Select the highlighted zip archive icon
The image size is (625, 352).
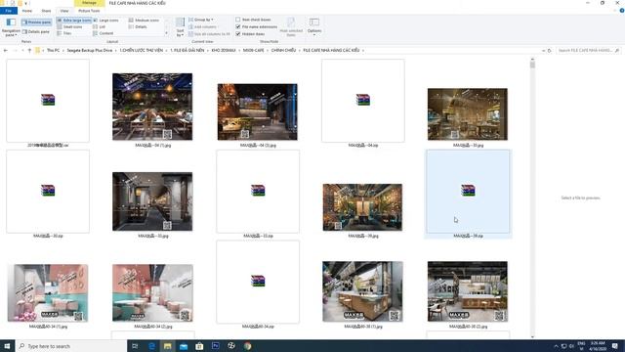(468, 191)
